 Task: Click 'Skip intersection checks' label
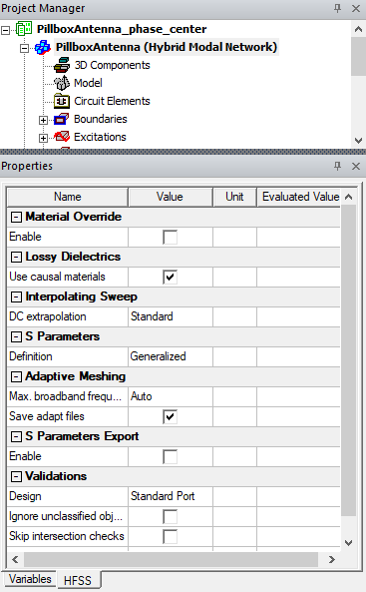67,536
